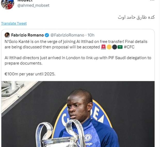
Task: Click the Translate Tweet link
Action: click(14, 23)
